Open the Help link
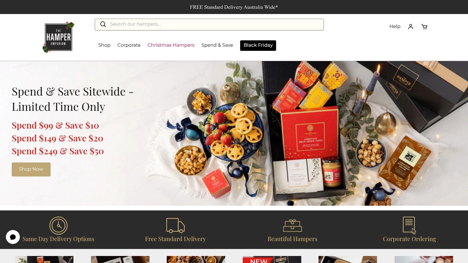Viewport: 468px width, 263px height. click(395, 27)
